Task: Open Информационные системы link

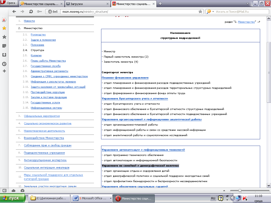Action: point(46,108)
